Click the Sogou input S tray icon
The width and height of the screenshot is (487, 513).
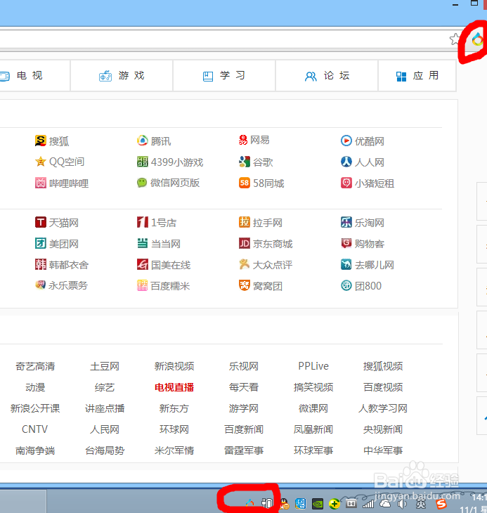pyautogui.click(x=441, y=504)
